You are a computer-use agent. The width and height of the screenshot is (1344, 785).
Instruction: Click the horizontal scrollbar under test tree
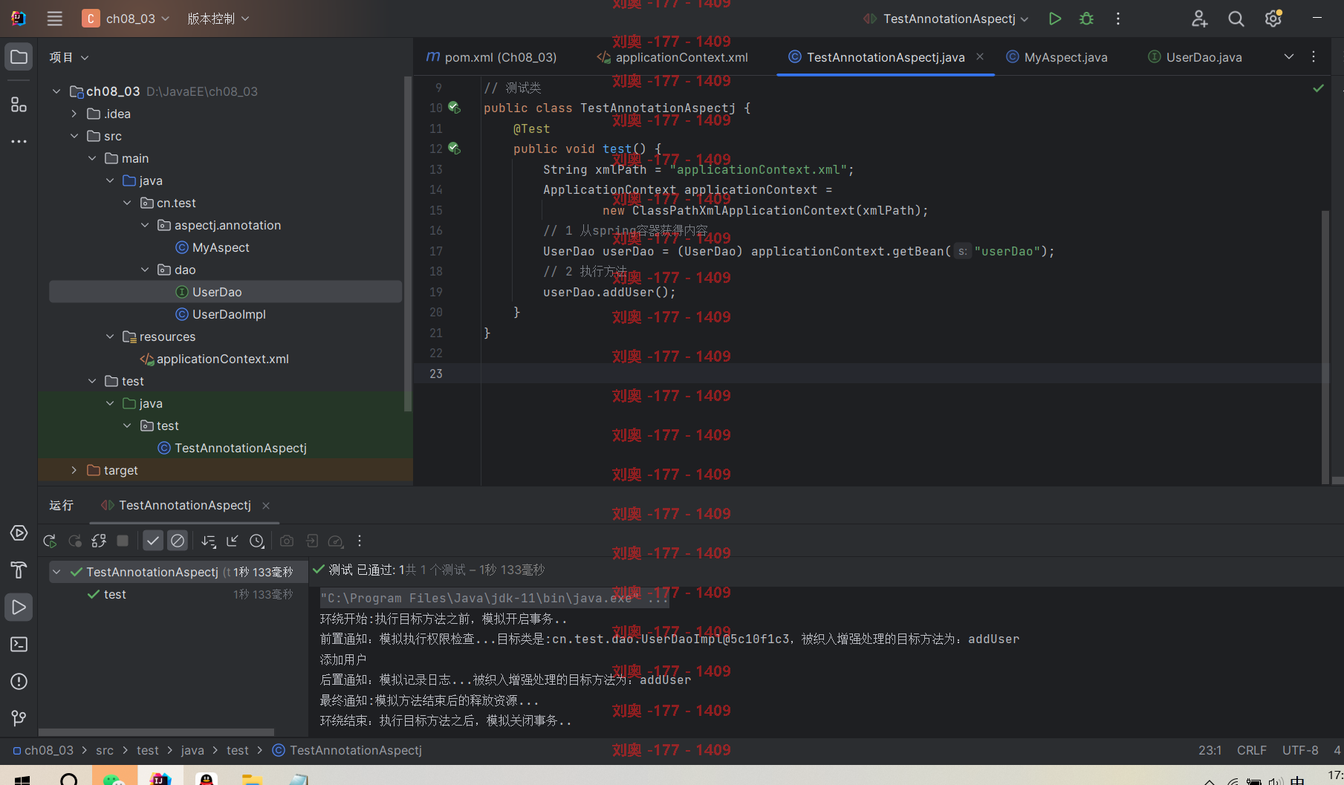point(156,732)
